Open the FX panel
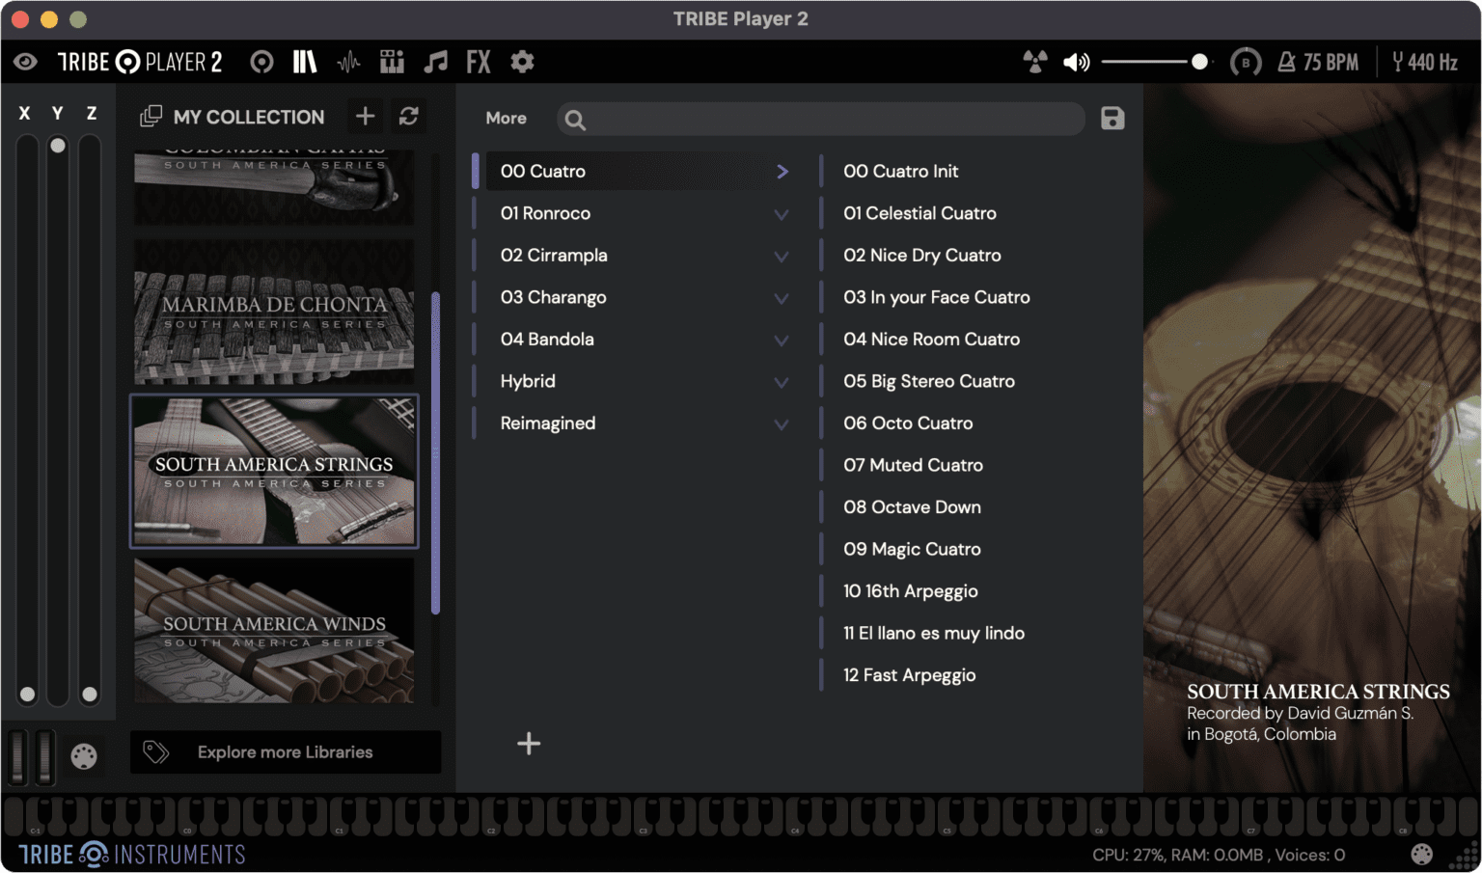The height and width of the screenshot is (873, 1482). (x=479, y=62)
